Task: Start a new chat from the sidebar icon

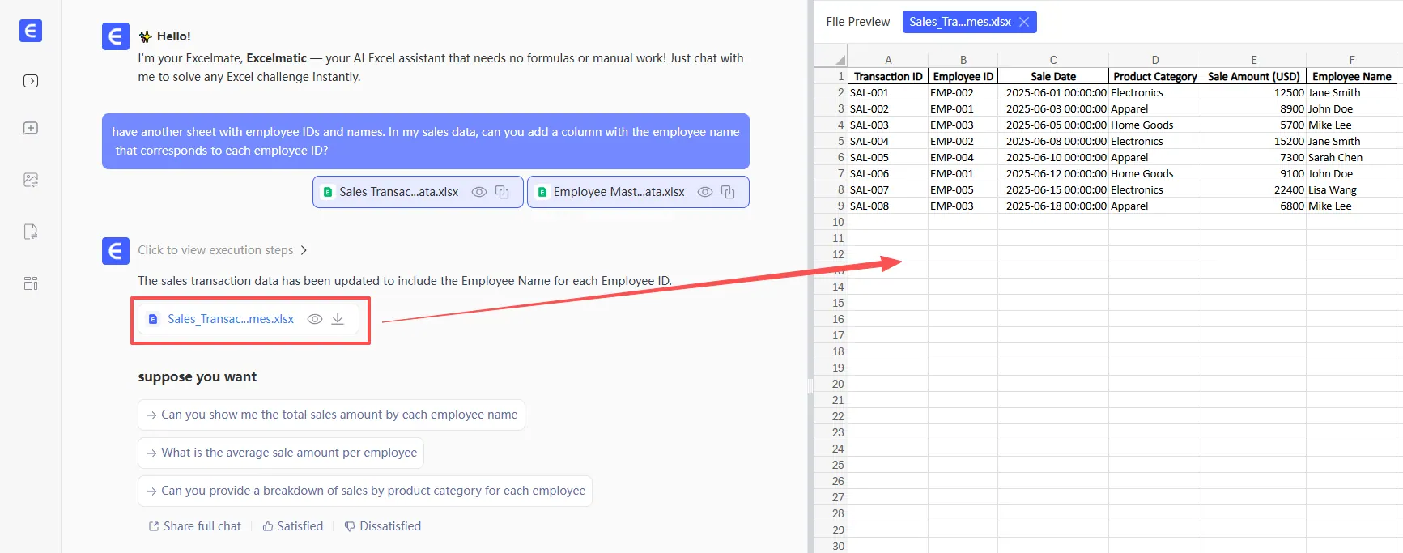Action: click(x=31, y=129)
